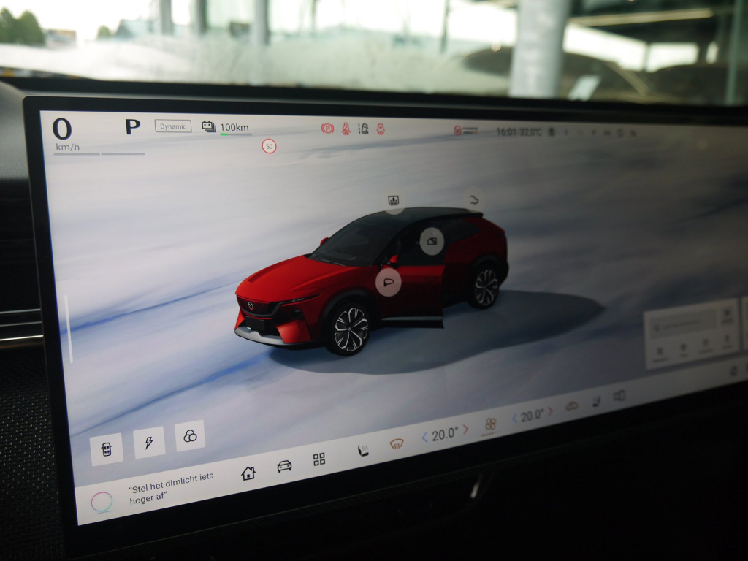Tap the red door-open warning indicator
This screenshot has height=561, width=748.
point(381,129)
